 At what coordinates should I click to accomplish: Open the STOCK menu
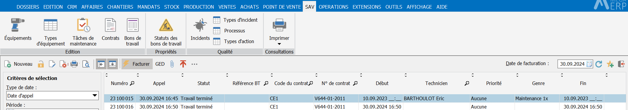(172, 7)
